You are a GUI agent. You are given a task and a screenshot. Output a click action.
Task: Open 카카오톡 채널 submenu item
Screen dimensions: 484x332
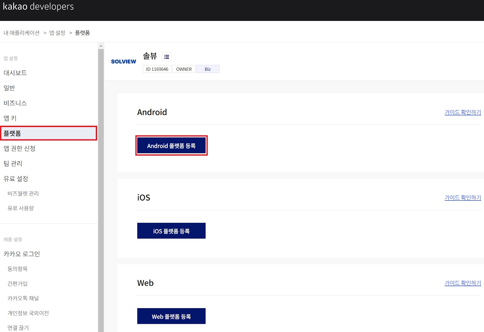(x=23, y=298)
